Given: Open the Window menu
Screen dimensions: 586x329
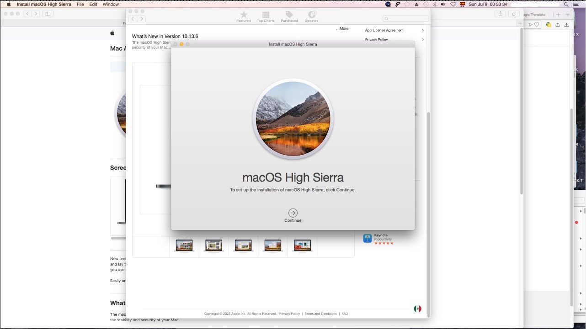Looking at the screenshot, I should [111, 4].
